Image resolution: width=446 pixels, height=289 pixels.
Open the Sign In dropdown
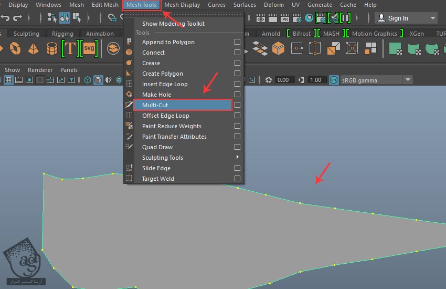432,18
